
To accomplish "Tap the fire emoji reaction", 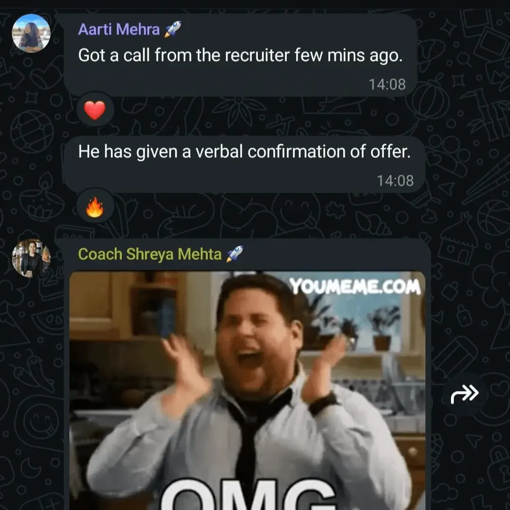I will (x=94, y=206).
